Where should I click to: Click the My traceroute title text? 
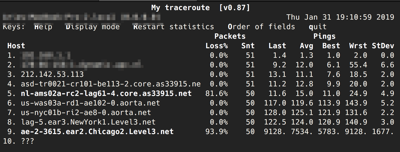pyautogui.click(x=180, y=8)
